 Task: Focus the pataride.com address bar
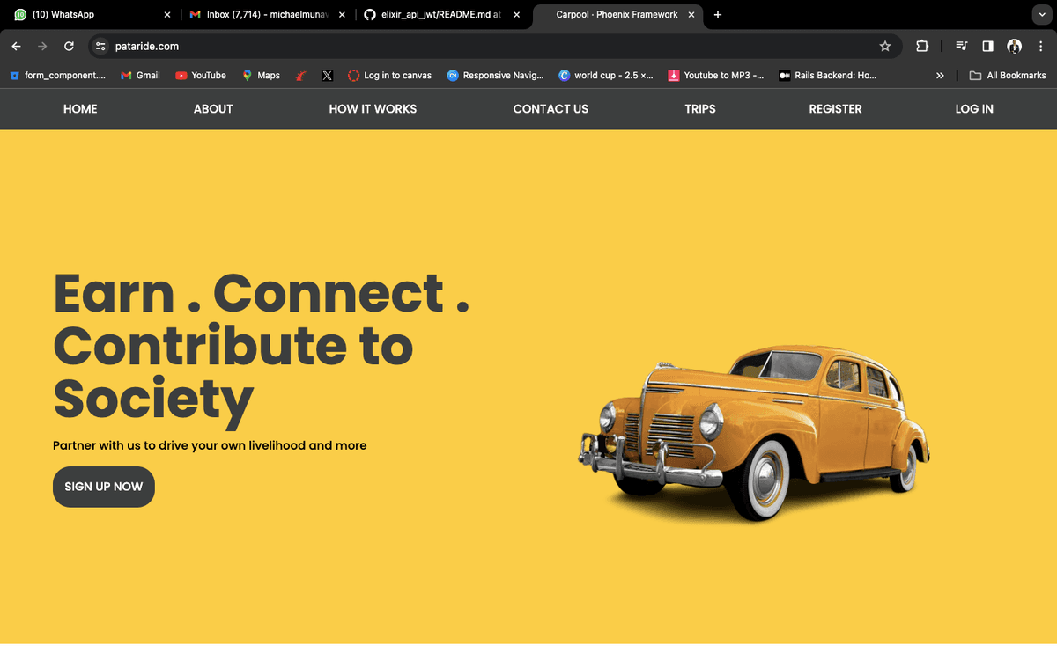(493, 46)
